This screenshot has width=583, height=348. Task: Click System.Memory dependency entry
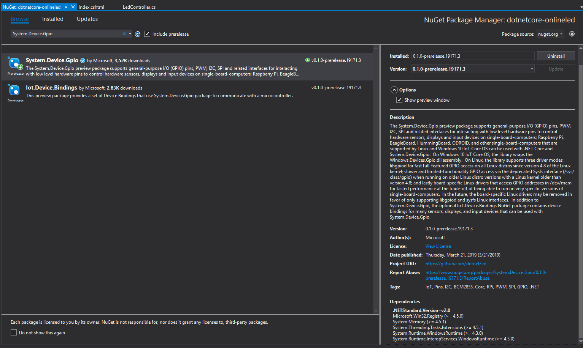point(419,322)
